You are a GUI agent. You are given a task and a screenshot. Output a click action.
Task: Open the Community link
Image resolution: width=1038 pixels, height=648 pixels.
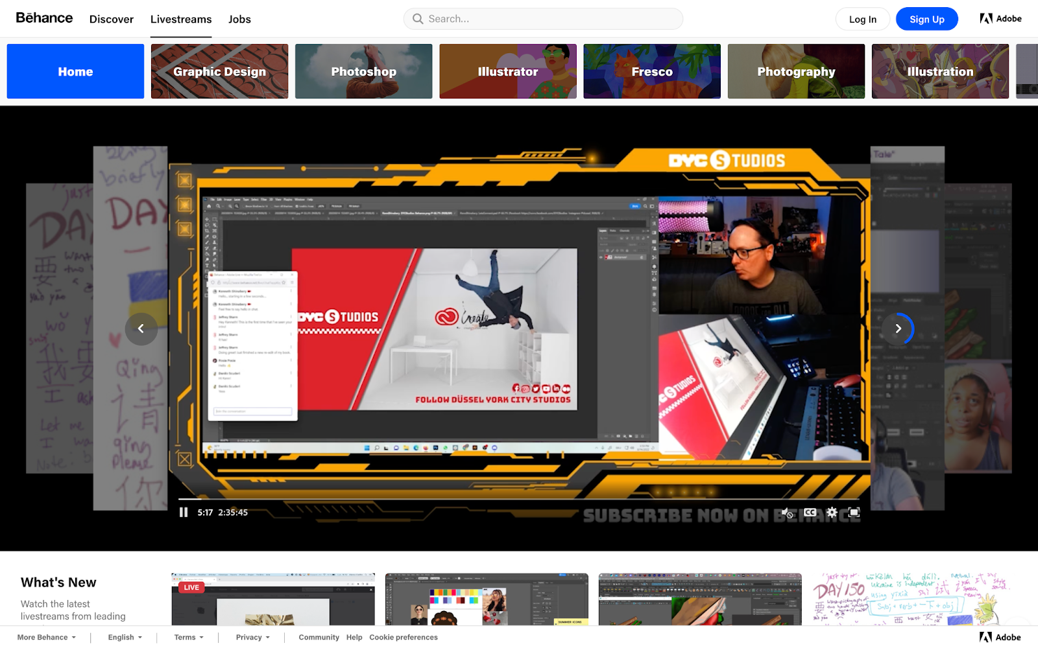pyautogui.click(x=319, y=638)
